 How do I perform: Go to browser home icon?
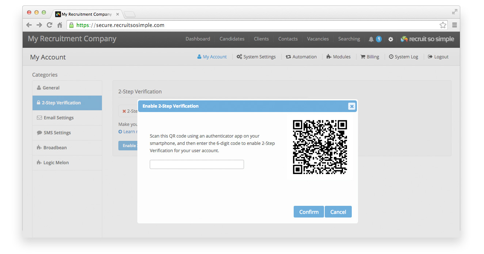click(60, 25)
